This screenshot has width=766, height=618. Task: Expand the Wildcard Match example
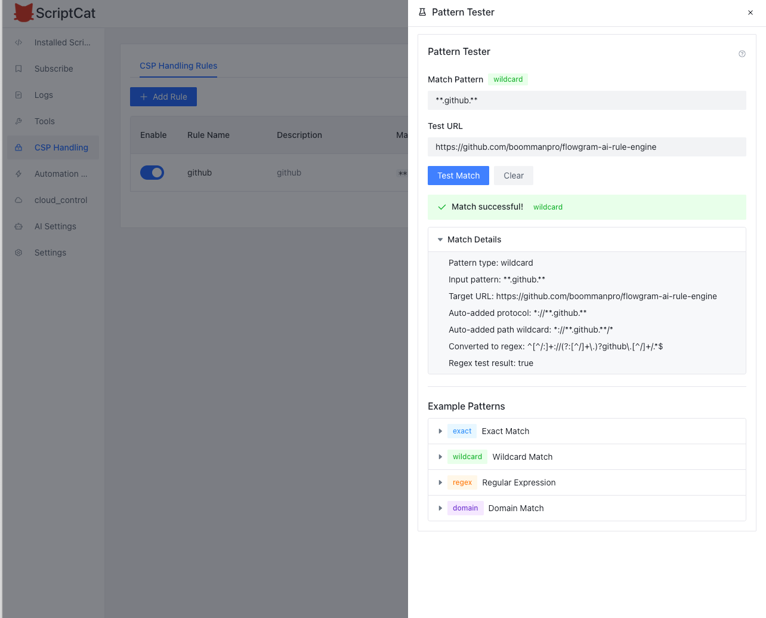(x=440, y=457)
